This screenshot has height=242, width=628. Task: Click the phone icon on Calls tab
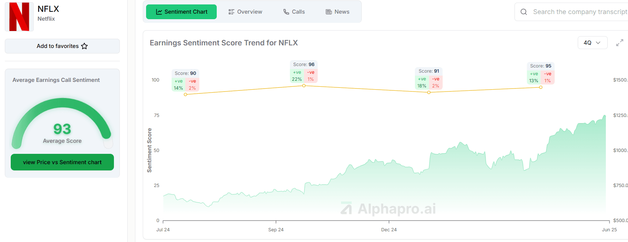click(x=286, y=12)
